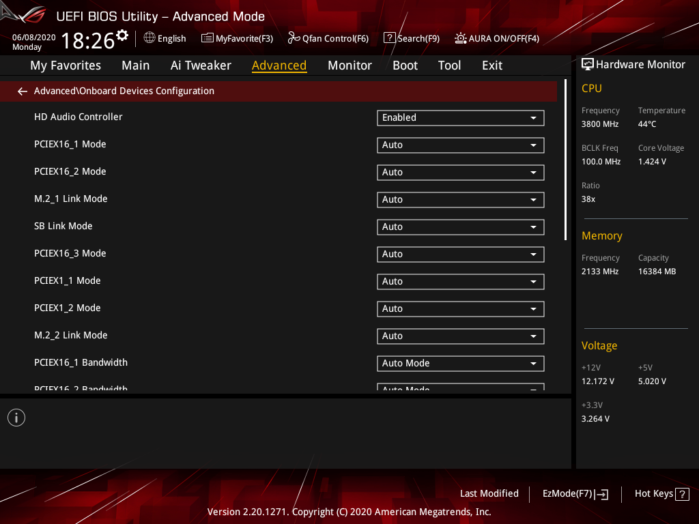Click the CPU frequency 3800 MHz value
Image resolution: width=699 pixels, height=524 pixels.
pos(600,124)
